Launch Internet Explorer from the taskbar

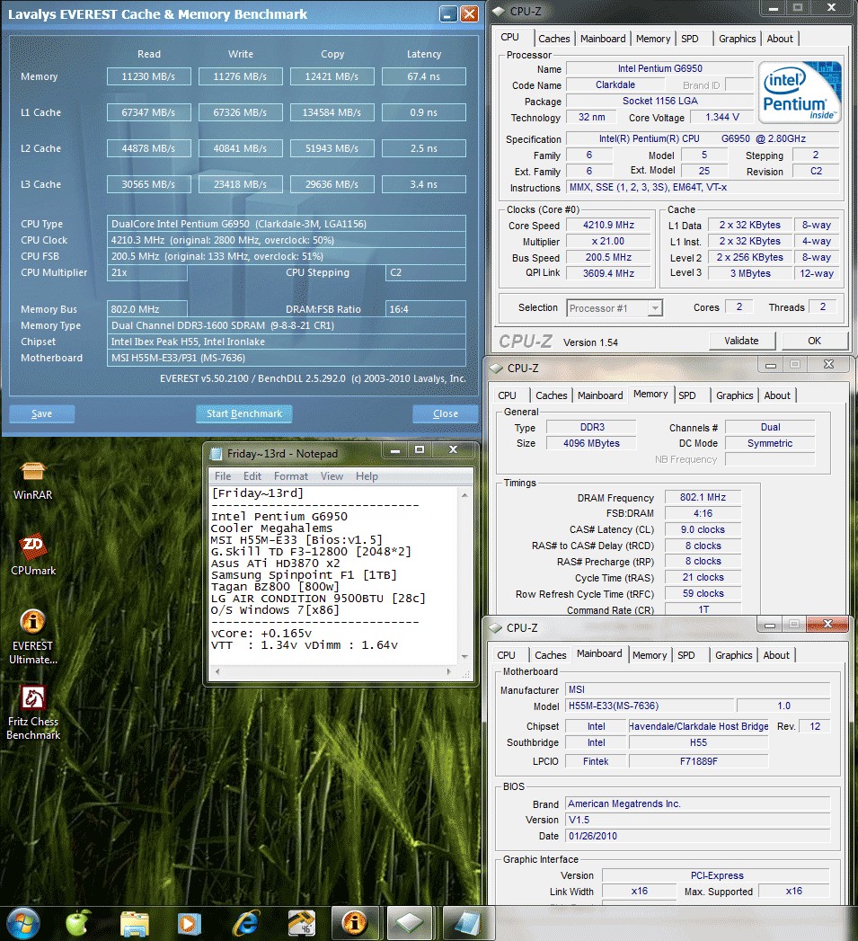tap(245, 924)
